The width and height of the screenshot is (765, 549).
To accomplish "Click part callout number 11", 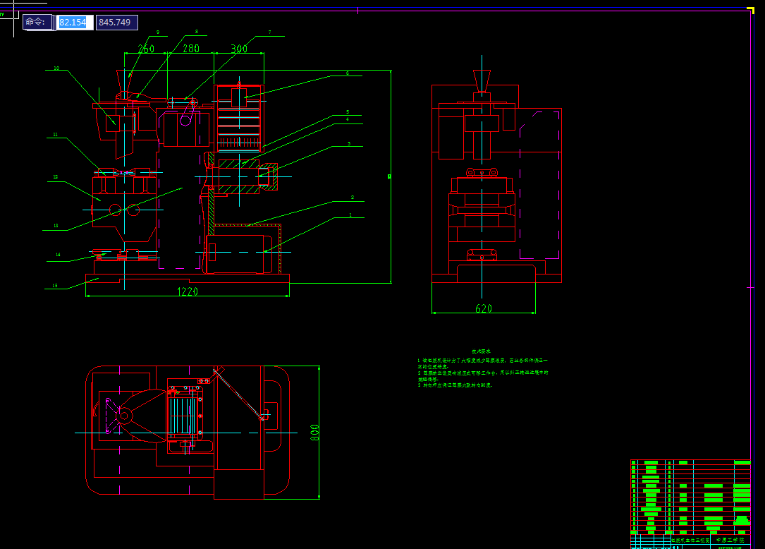I will 55,135.
